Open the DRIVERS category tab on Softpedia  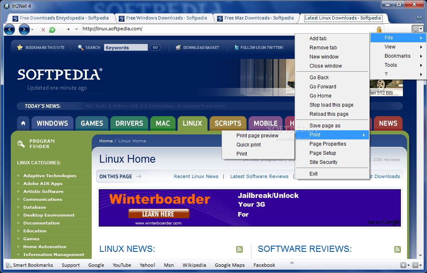(x=129, y=123)
